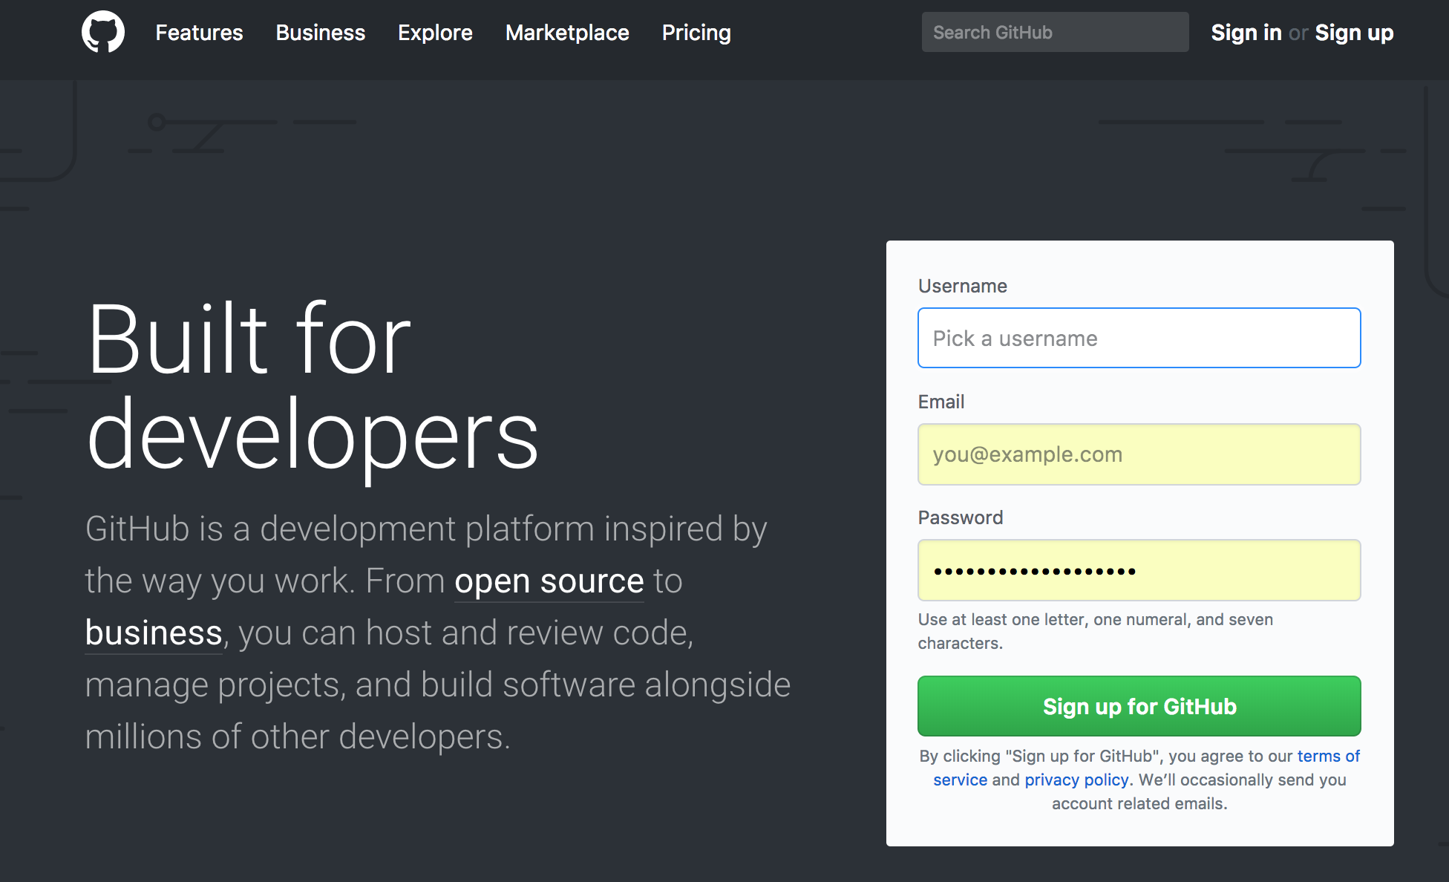Viewport: 1449px width, 882px height.
Task: Click the Sign in link
Action: coord(1246,33)
